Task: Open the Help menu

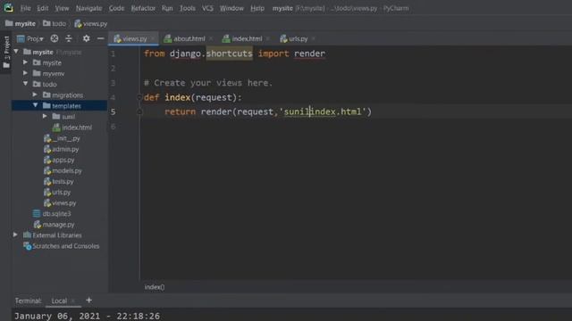Action: (257, 8)
